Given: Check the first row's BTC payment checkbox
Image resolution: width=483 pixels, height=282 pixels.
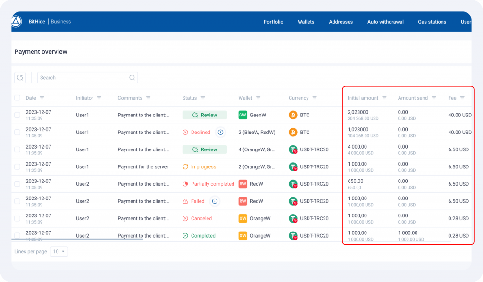Looking at the screenshot, I should (x=17, y=115).
